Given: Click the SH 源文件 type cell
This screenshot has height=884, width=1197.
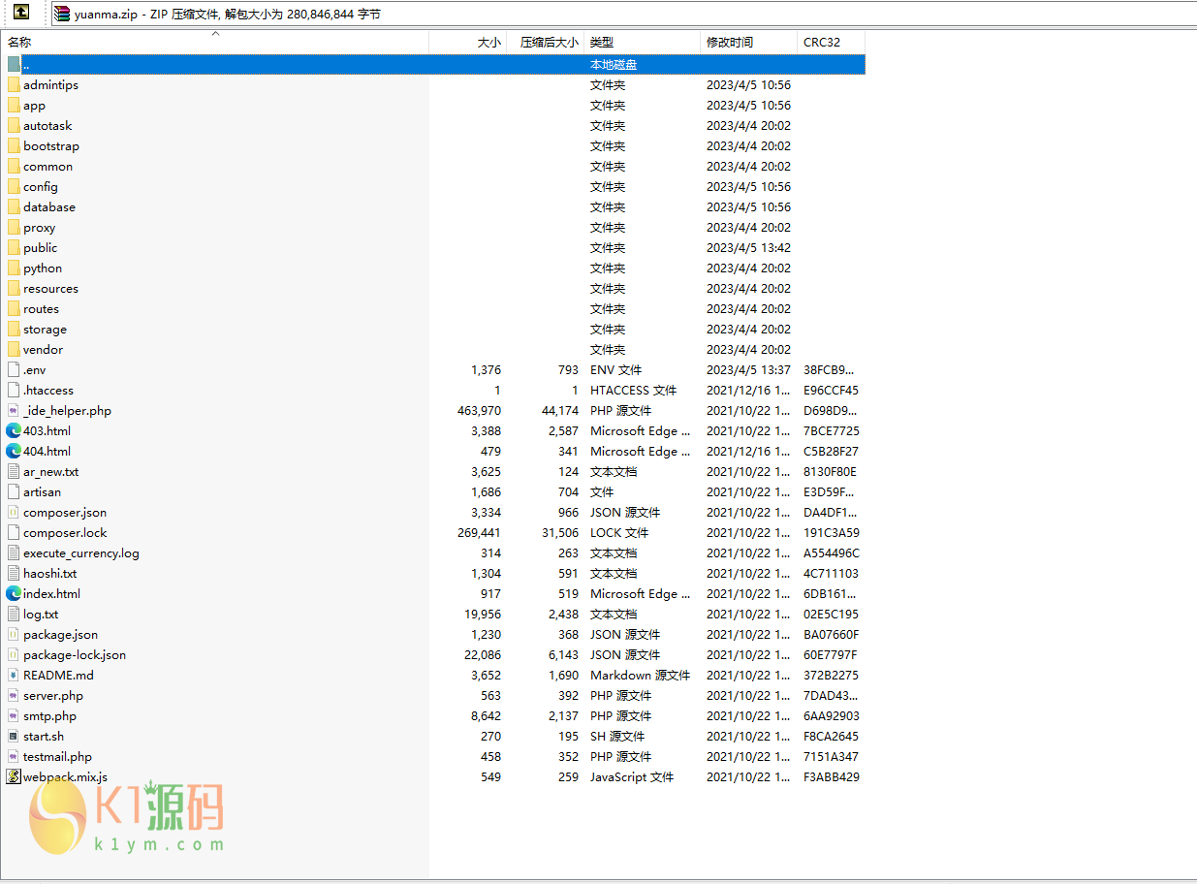Looking at the screenshot, I should pyautogui.click(x=621, y=736).
